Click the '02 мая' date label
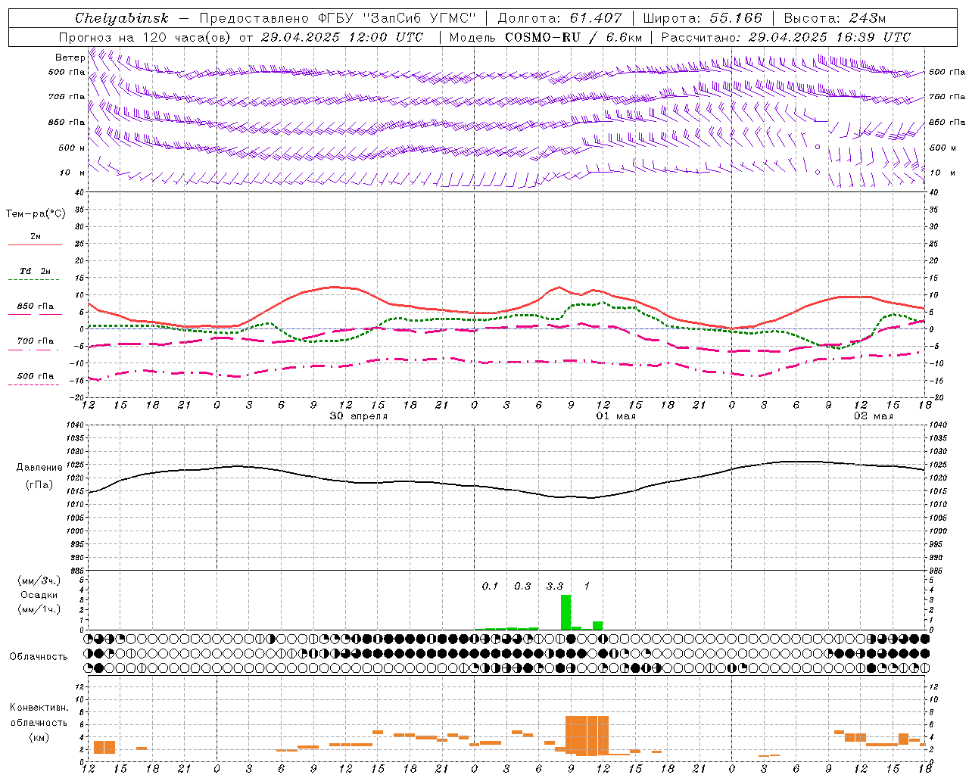The height and width of the screenshot is (775, 969). 874,416
